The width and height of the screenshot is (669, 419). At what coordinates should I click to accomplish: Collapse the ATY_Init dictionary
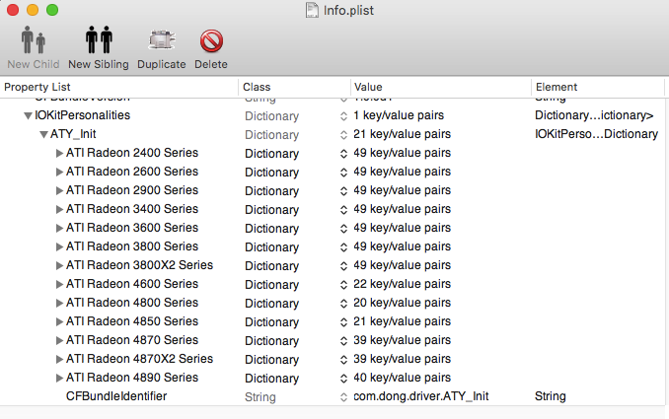[x=43, y=134]
